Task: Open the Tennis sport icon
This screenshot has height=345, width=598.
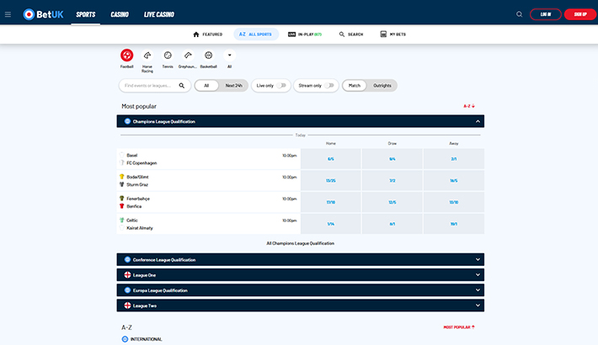Action: pyautogui.click(x=168, y=56)
